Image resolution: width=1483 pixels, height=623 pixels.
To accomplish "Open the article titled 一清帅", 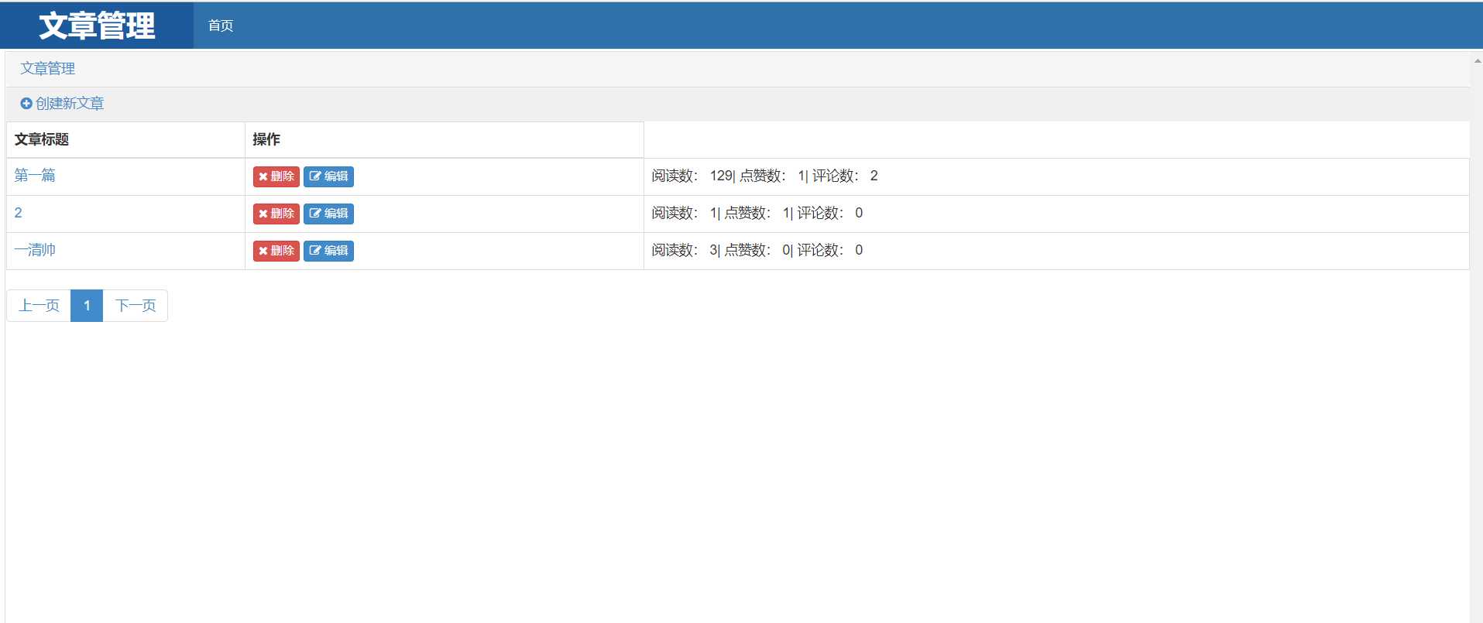I will 35,249.
